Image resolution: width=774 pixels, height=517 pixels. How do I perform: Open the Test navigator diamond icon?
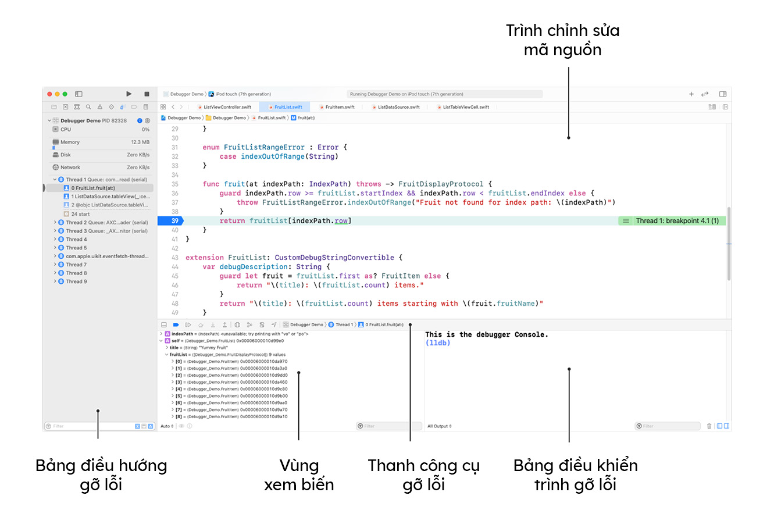tap(111, 107)
